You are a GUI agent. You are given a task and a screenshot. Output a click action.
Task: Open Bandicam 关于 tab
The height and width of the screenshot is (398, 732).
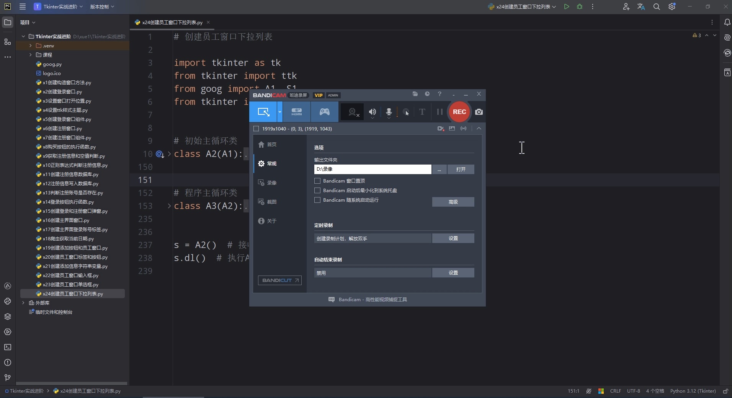(x=267, y=221)
